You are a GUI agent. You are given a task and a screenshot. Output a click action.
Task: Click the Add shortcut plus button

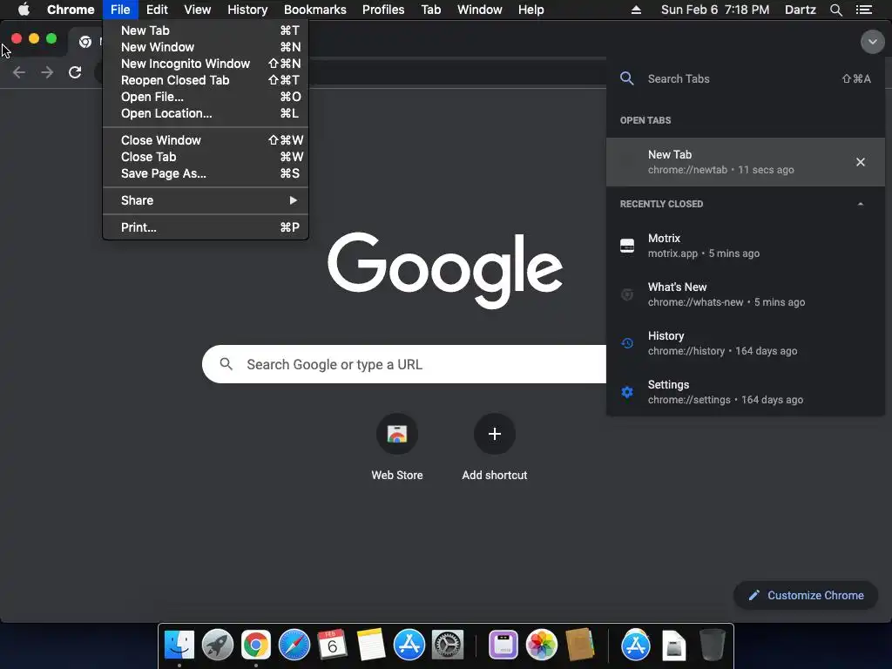pos(495,434)
